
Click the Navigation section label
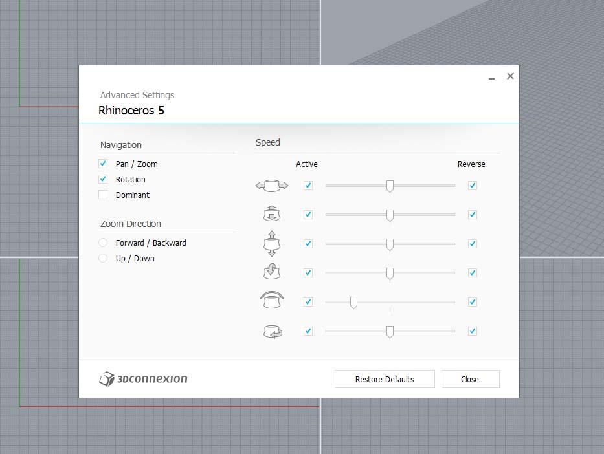pos(121,145)
